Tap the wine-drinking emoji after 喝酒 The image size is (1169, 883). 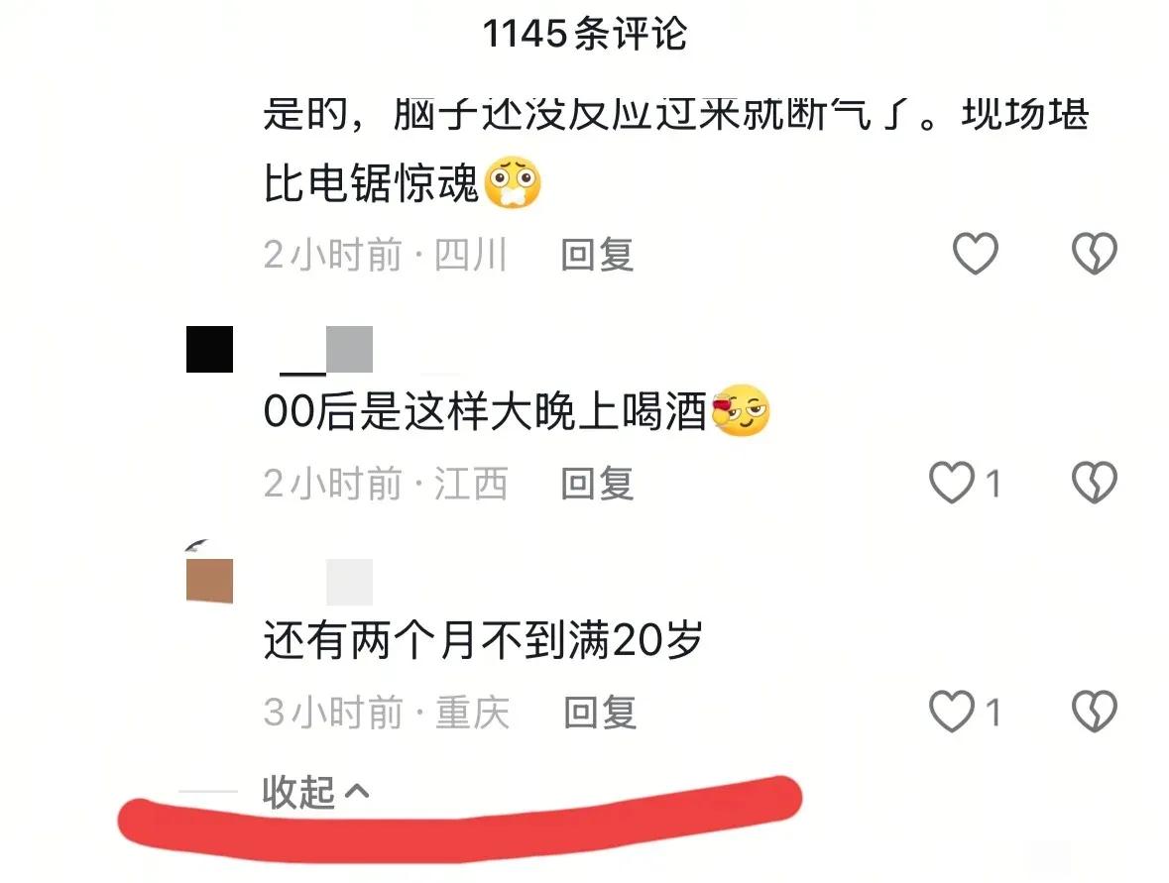(741, 410)
